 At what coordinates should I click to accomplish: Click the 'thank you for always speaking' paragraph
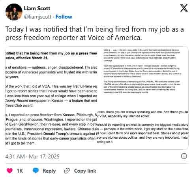click(x=143, y=114)
